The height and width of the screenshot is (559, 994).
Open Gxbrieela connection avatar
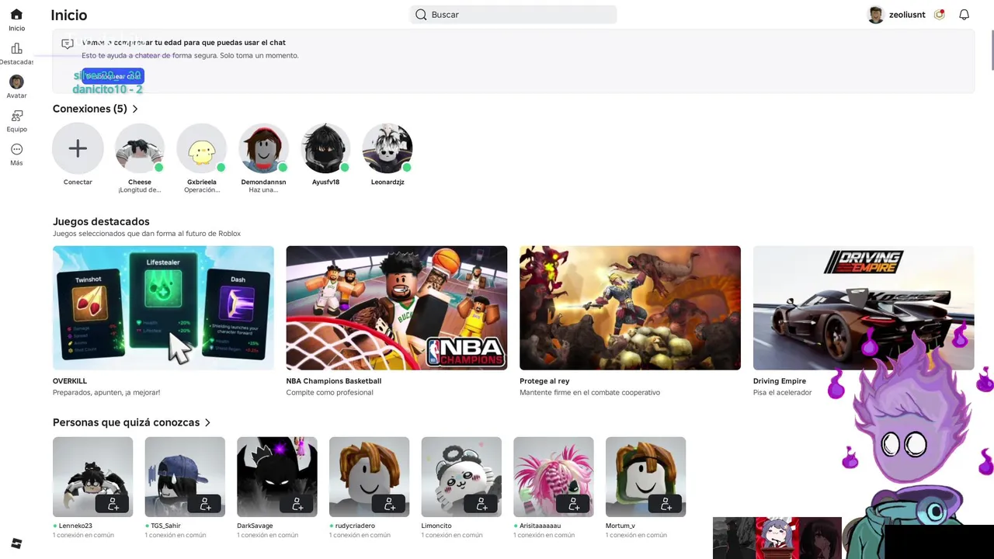click(x=202, y=148)
